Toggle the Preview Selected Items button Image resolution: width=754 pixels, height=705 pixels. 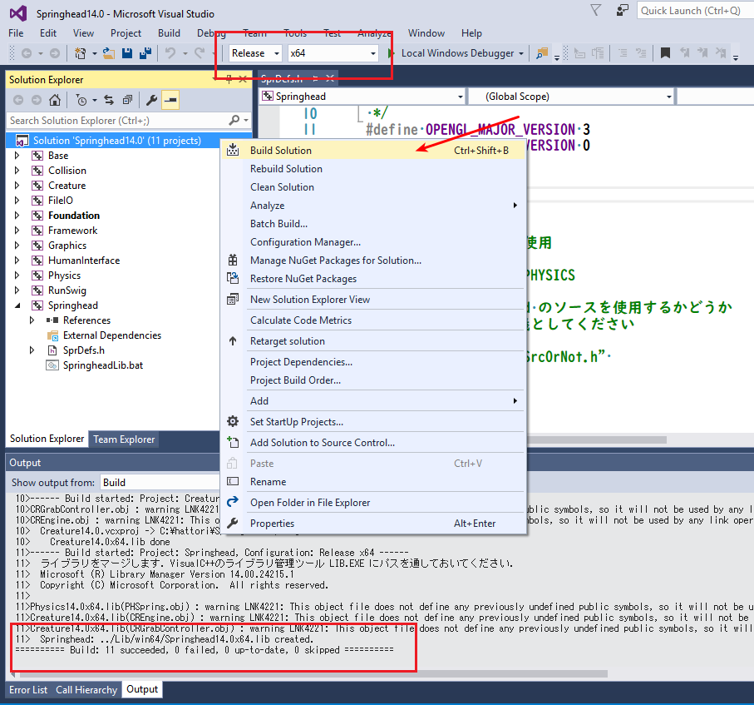tap(170, 100)
